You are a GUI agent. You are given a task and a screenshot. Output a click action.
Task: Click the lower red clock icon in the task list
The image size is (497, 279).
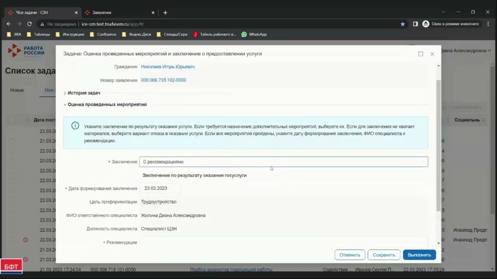26,259
